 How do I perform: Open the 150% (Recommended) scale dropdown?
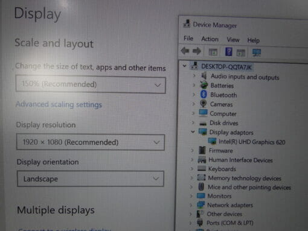point(91,84)
